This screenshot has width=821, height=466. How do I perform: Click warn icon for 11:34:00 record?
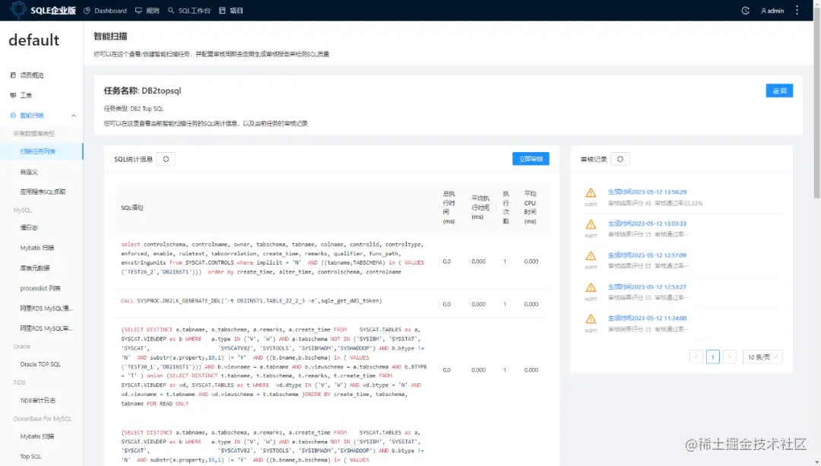tap(591, 319)
